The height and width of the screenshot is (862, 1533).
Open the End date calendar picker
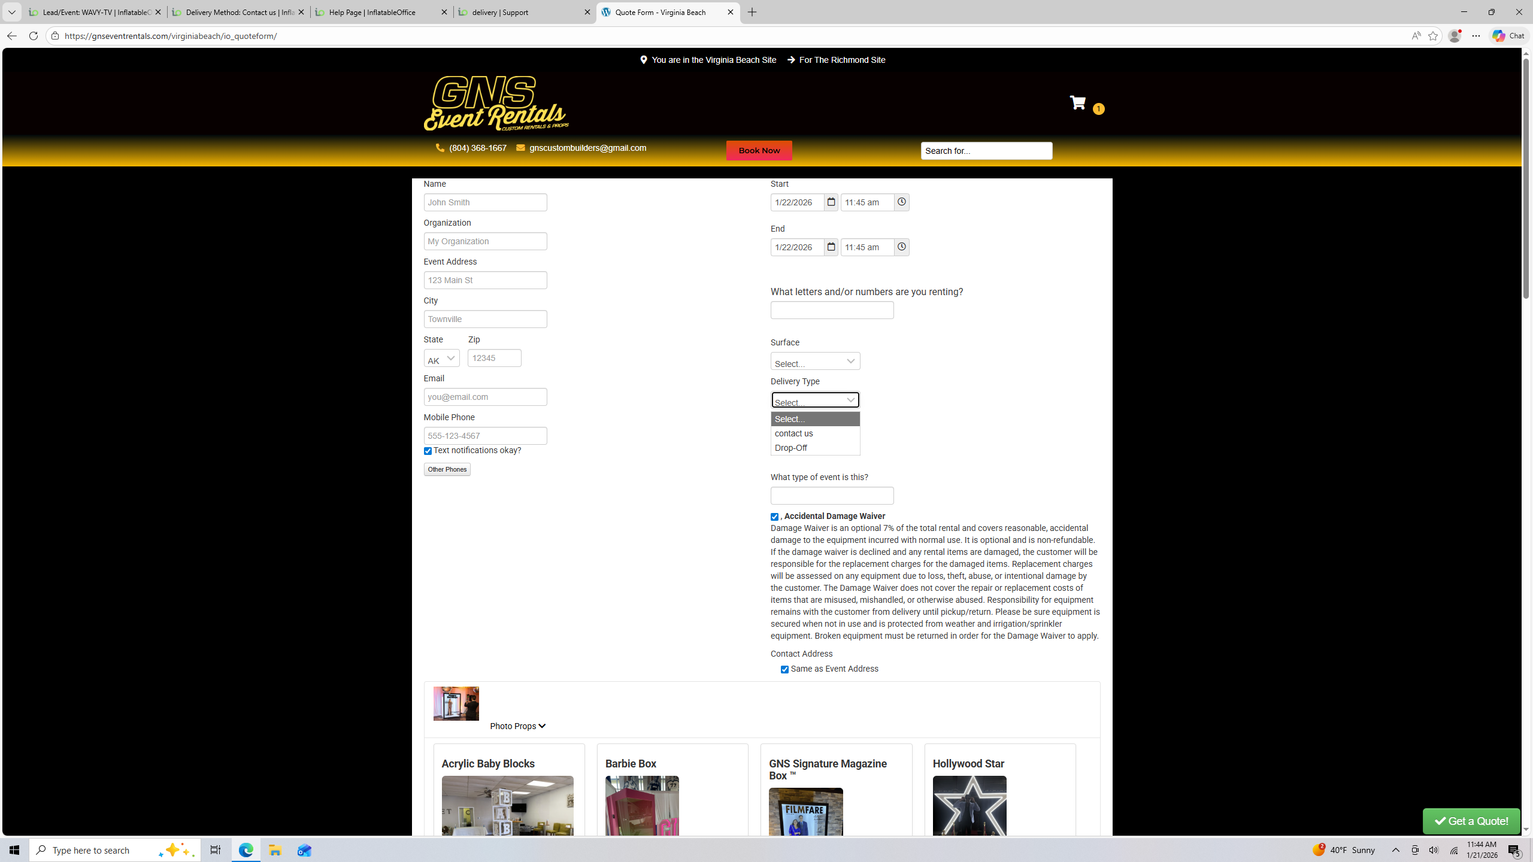click(x=831, y=247)
